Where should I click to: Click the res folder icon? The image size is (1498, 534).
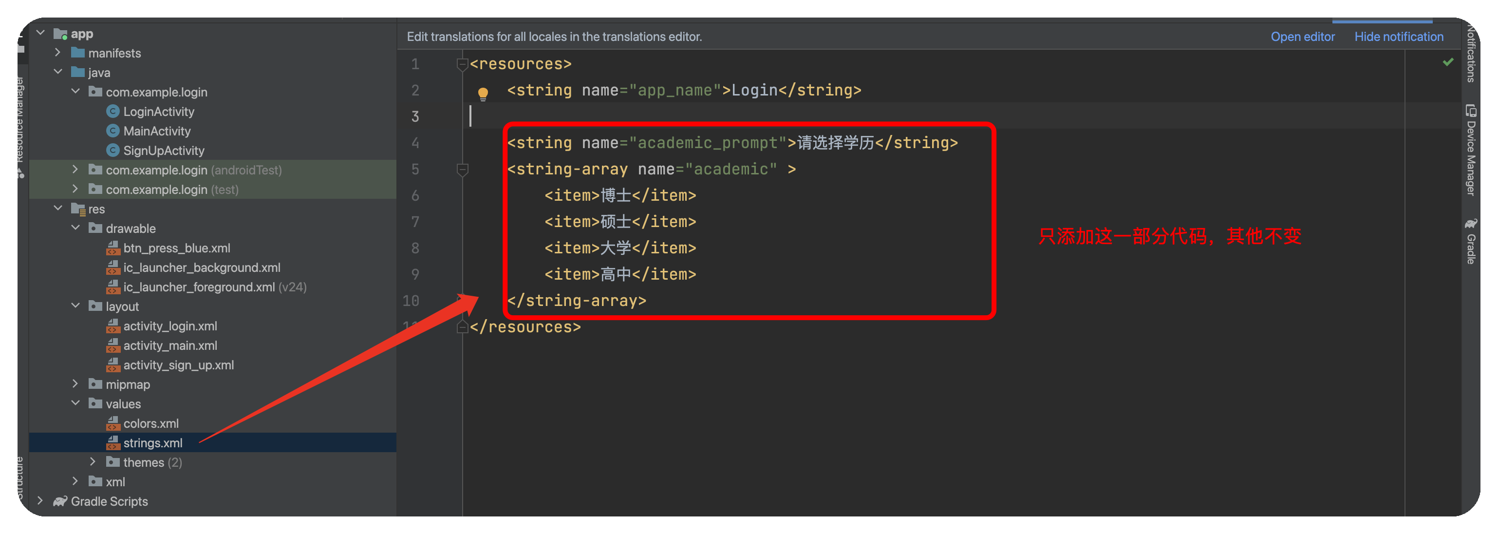click(x=78, y=209)
